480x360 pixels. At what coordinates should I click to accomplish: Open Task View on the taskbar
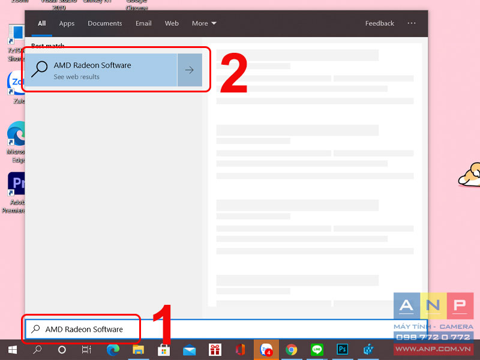tap(86, 350)
